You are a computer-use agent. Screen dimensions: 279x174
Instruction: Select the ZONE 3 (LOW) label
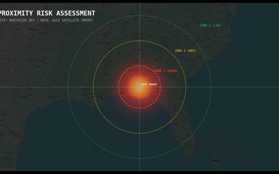pyautogui.click(x=211, y=26)
